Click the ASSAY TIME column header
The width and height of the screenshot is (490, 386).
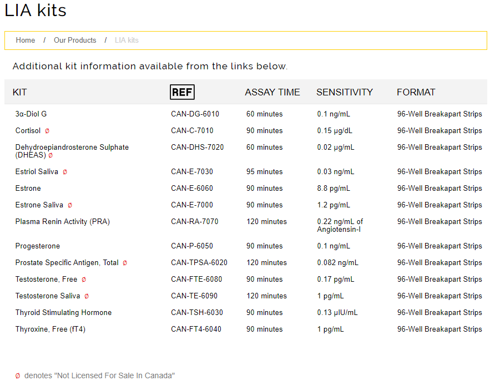(272, 92)
